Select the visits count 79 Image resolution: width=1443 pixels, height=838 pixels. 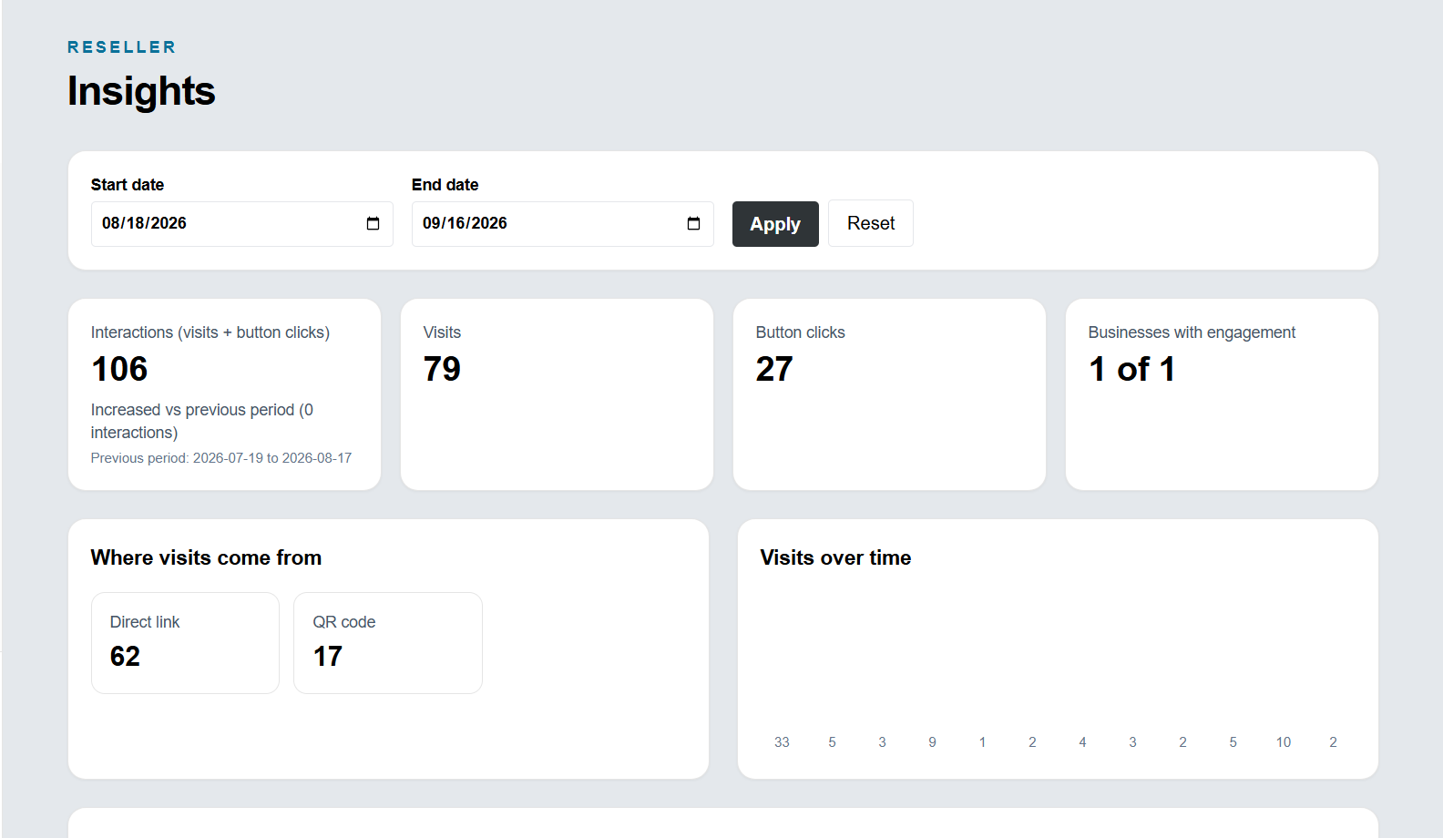442,369
